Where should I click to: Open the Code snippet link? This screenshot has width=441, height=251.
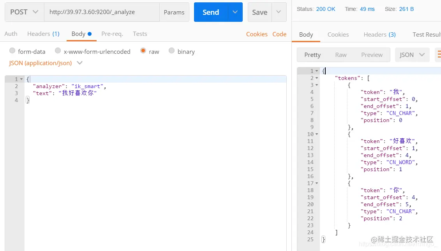[x=279, y=34]
